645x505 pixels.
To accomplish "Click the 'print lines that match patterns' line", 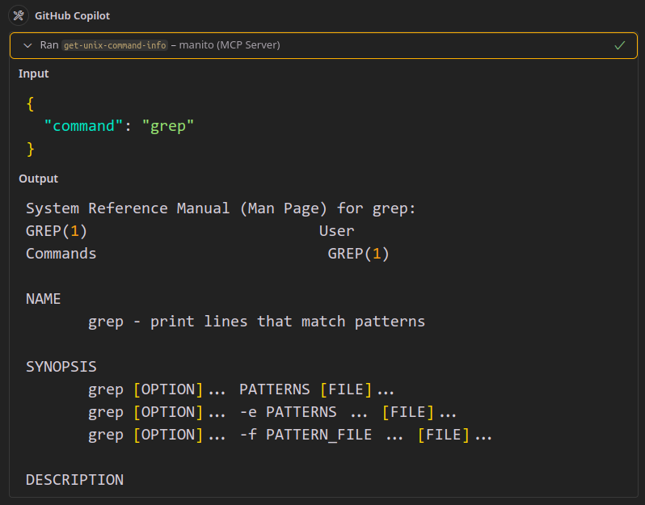I will tap(257, 322).
